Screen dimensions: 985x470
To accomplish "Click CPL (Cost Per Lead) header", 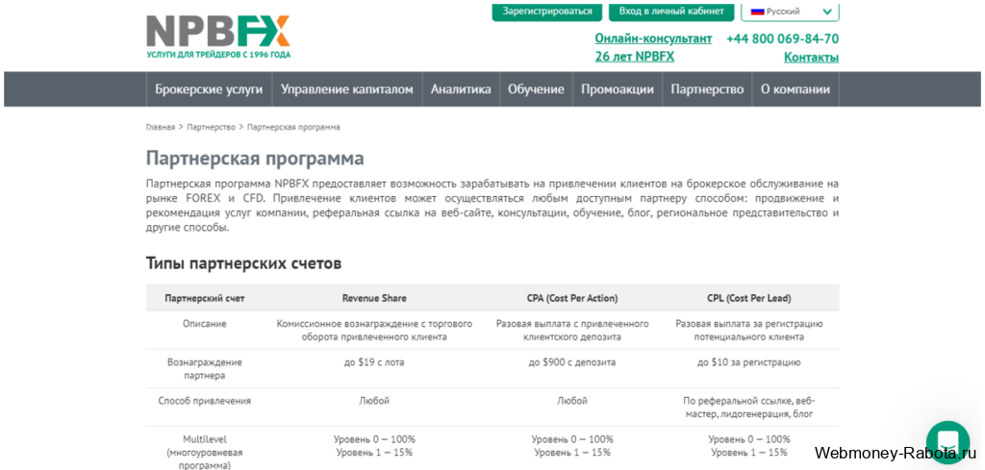I will coord(749,299).
